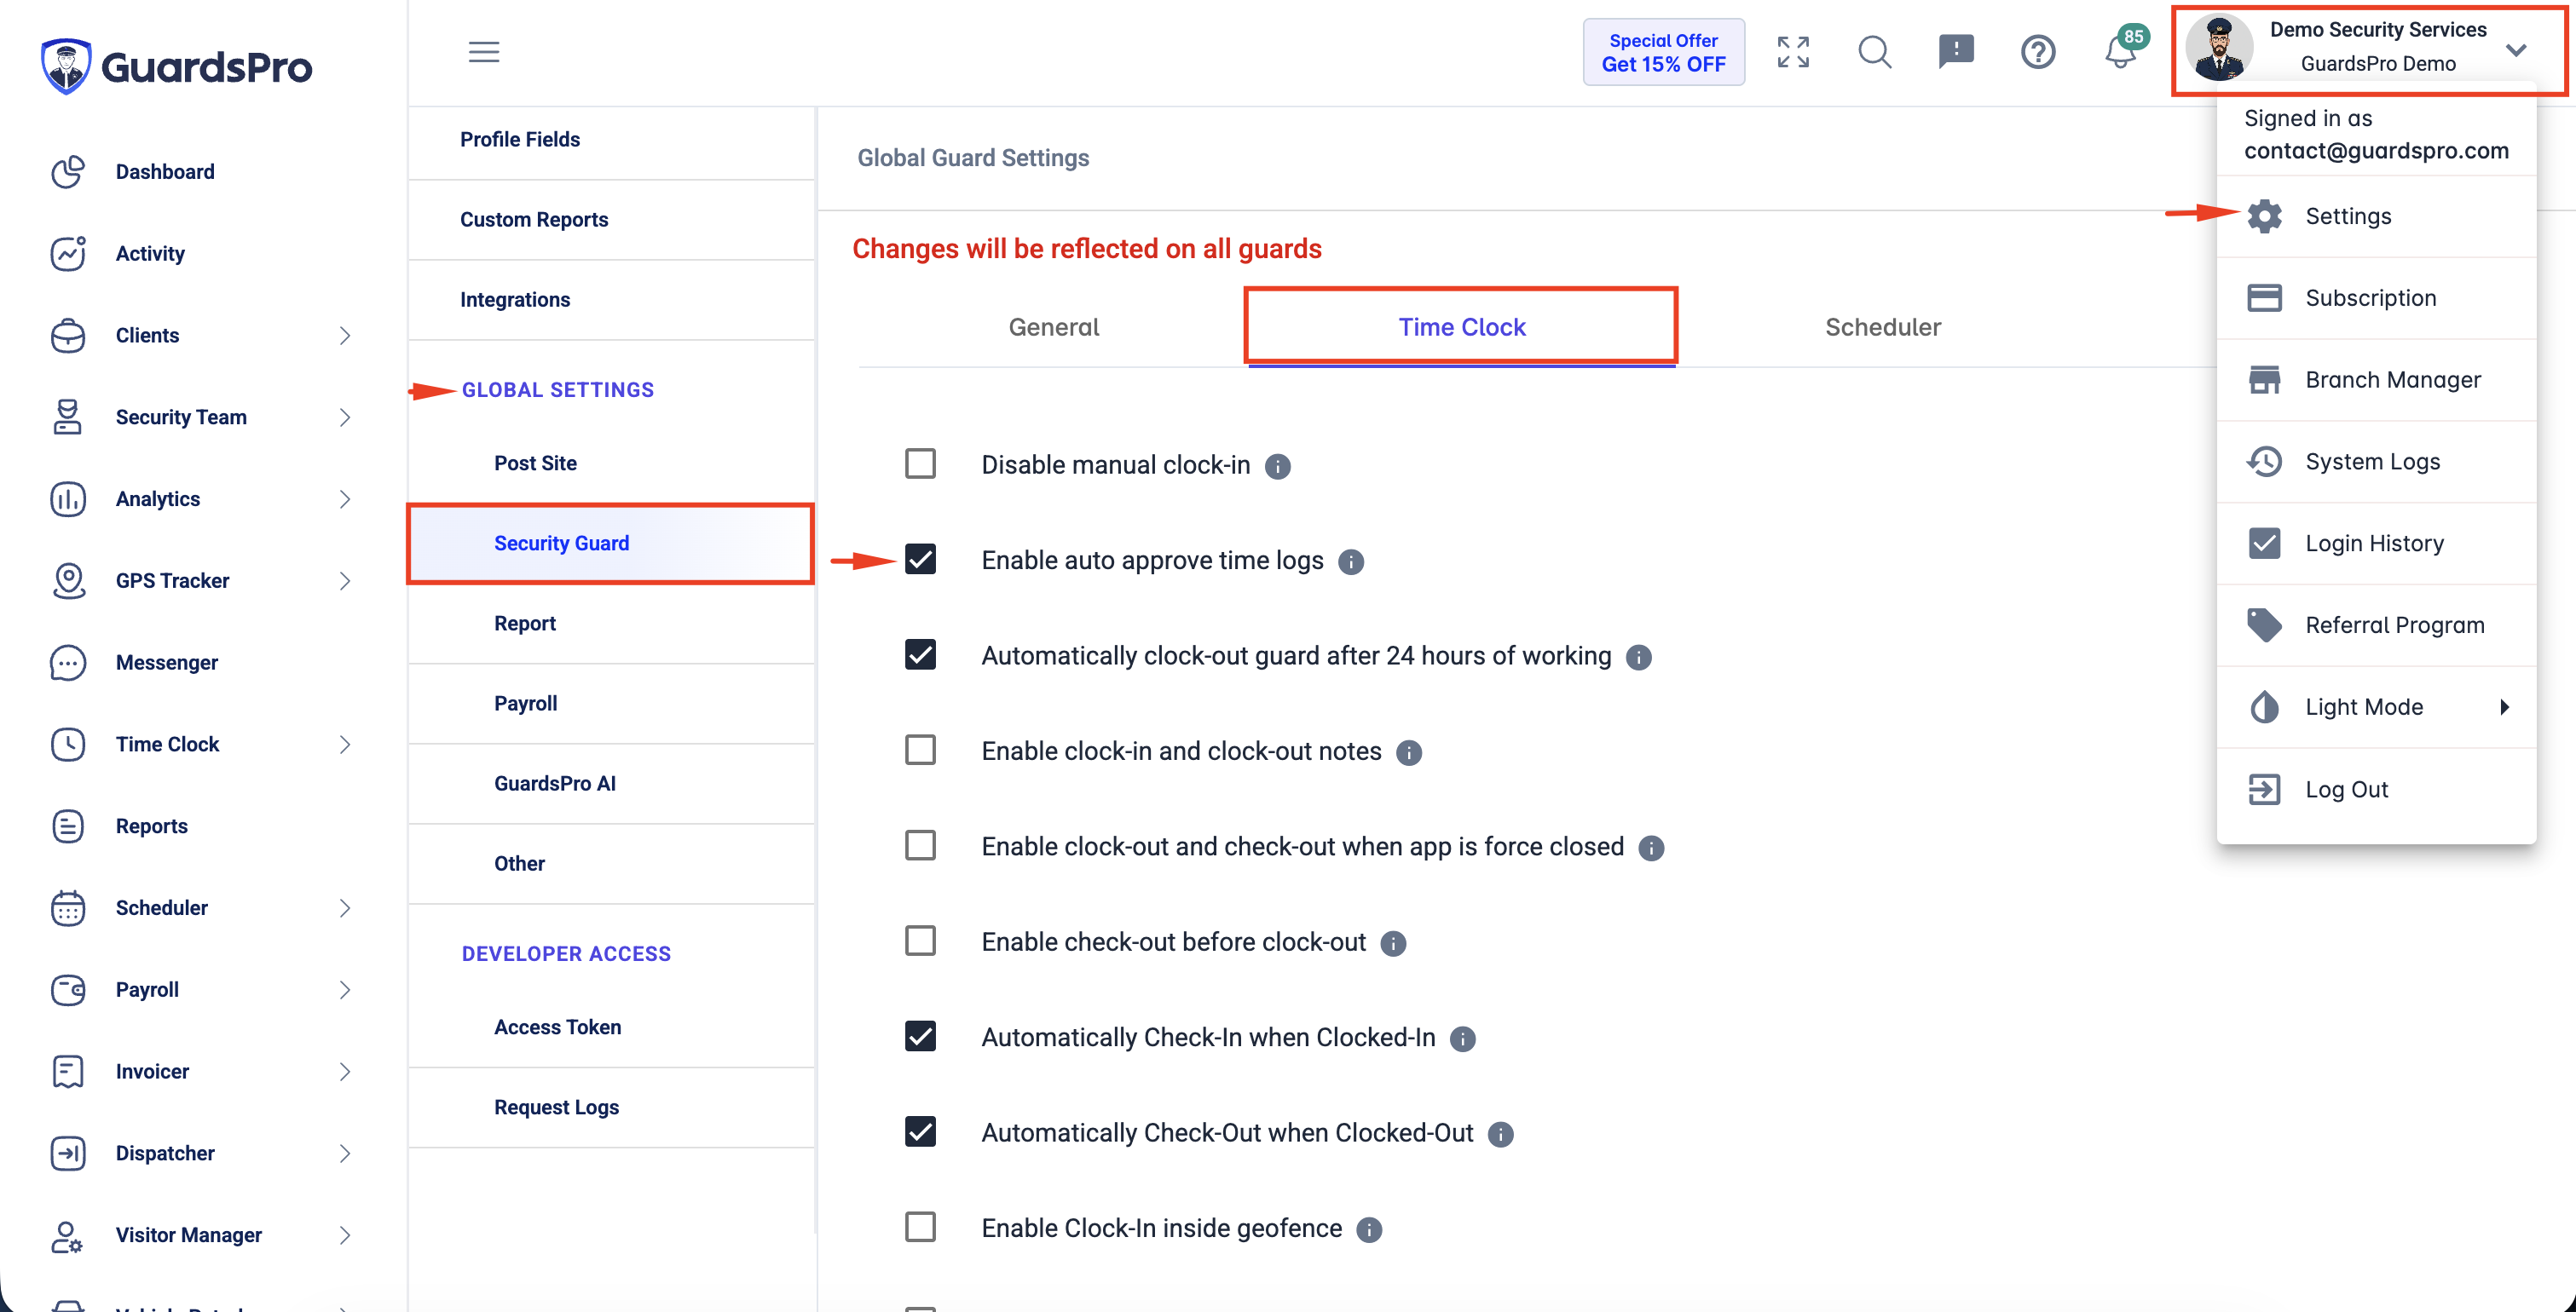
Task: Click info icon beside Disable manual clock-in
Action: click(x=1277, y=467)
